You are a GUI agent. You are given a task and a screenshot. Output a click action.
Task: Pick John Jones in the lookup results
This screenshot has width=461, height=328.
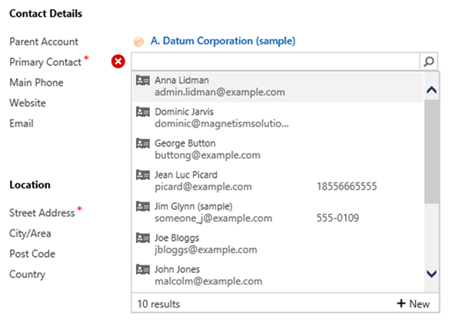click(x=177, y=270)
